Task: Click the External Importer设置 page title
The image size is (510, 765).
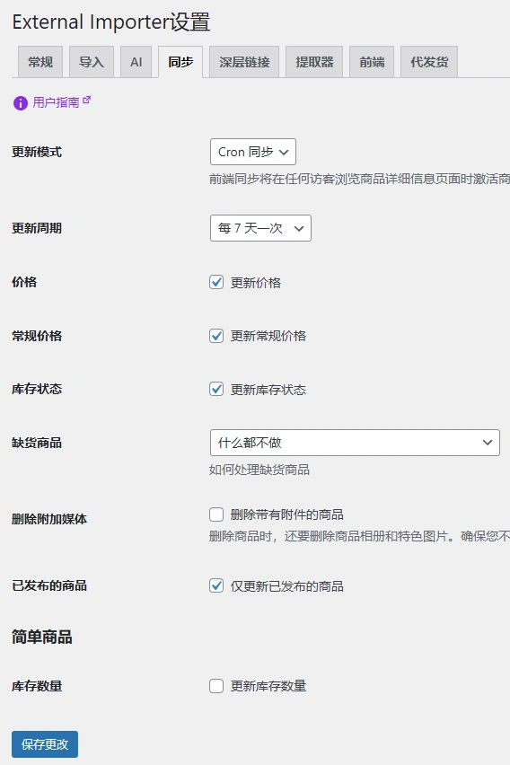Action: pos(111,22)
